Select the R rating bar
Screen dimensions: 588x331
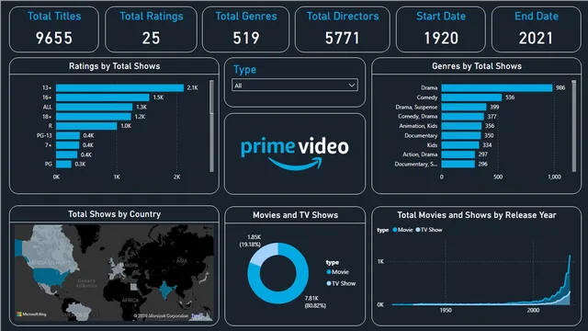point(86,126)
